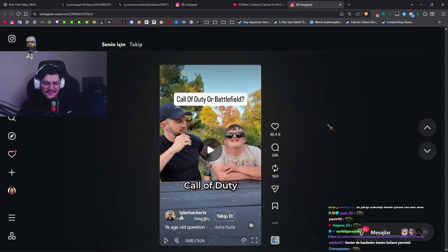Open the Content King Steam bookmark

pyautogui.click(x=397, y=22)
